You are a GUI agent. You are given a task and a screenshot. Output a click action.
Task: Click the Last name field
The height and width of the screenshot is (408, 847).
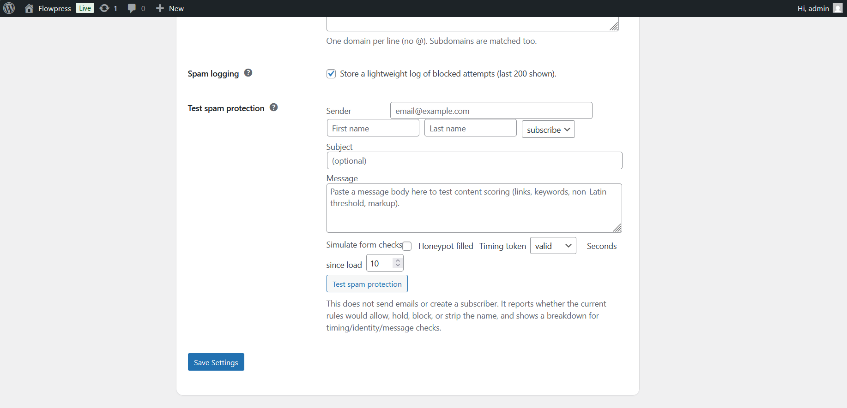(x=471, y=128)
